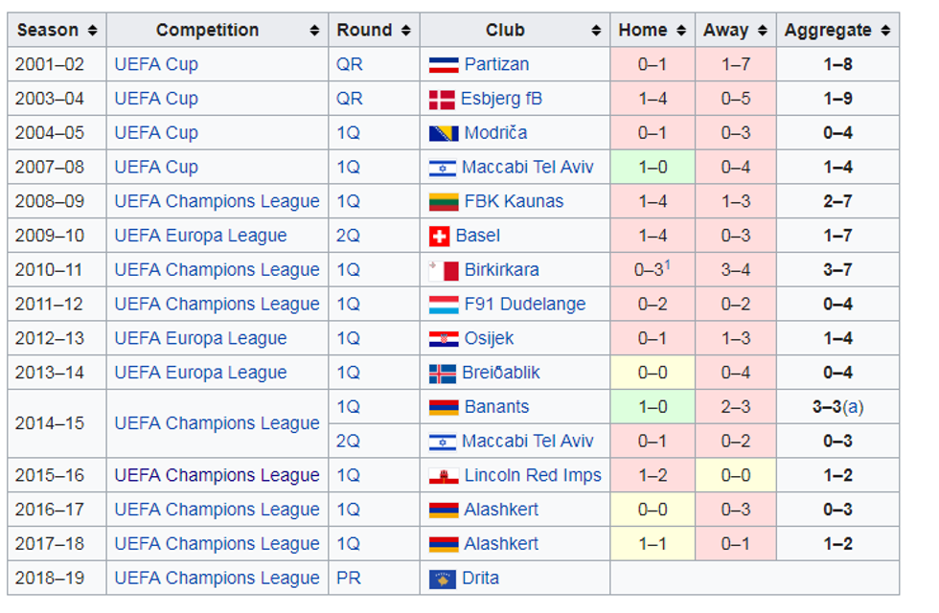Open the Partizan club link
The height and width of the screenshot is (613, 939).
point(496,64)
